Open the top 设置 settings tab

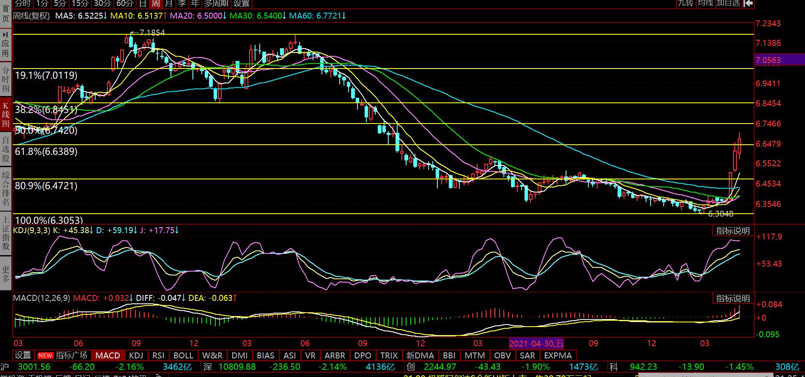[x=242, y=3]
